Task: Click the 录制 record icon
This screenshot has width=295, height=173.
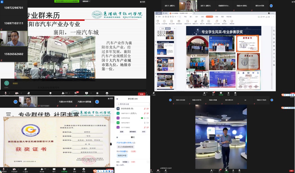Action: 74,170
